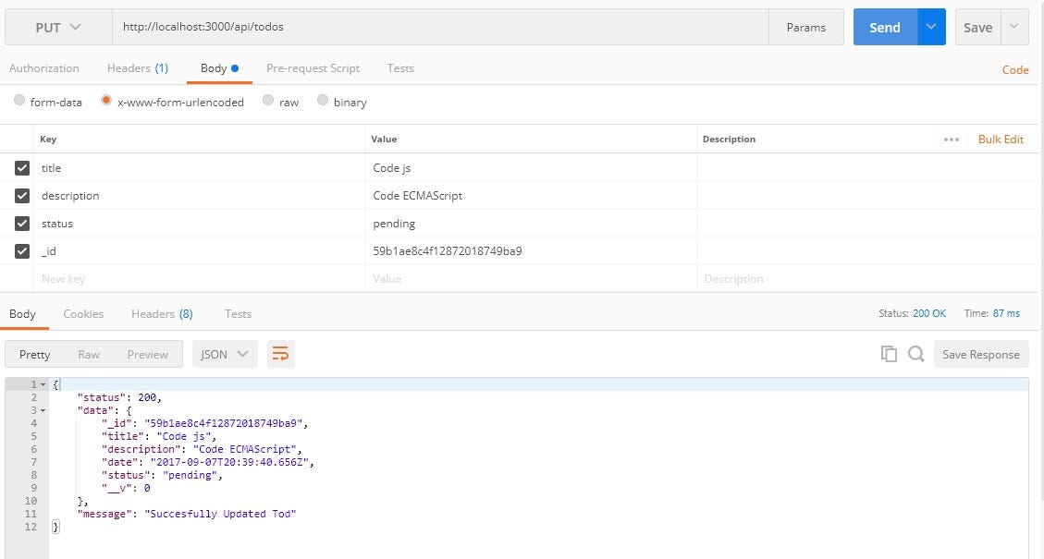This screenshot has width=1044, height=559.
Task: View the response Headers (8) tab
Action: [162, 313]
